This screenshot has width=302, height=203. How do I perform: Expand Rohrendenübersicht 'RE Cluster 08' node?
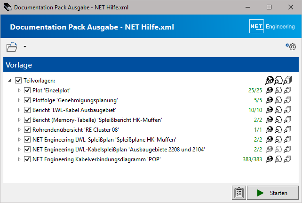pyautogui.click(x=19, y=130)
